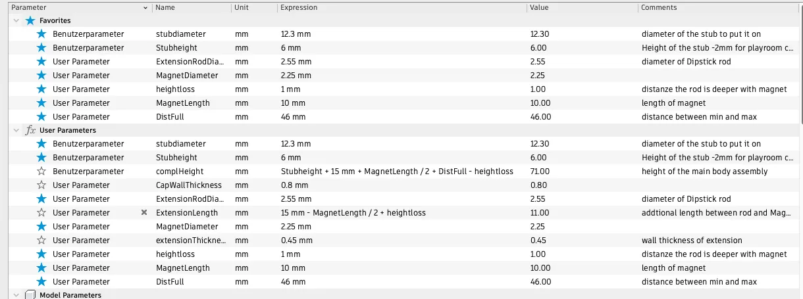Click the hollow star beside CapWallThickness
Screen dimensions: 803x299
click(x=41, y=185)
